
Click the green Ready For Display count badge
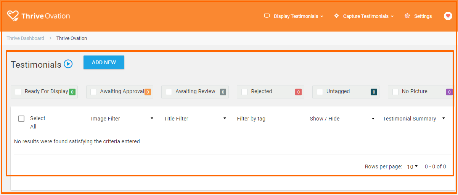pos(72,92)
